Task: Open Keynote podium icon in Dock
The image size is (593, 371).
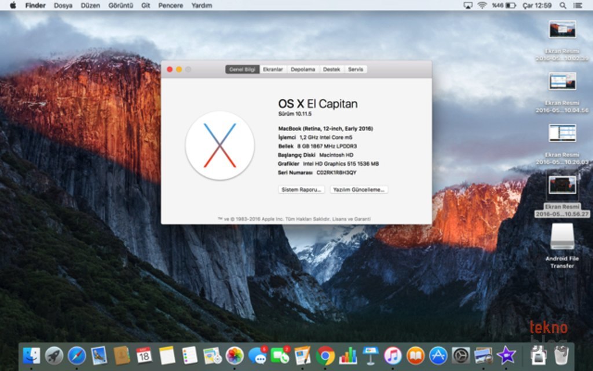Action: (370, 355)
